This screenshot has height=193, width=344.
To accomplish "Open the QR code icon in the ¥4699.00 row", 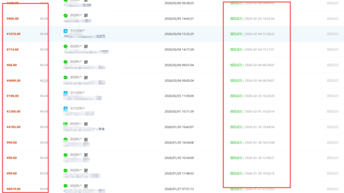I will pos(86,77).
